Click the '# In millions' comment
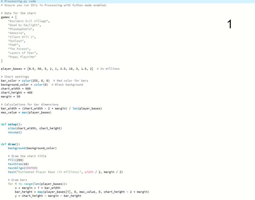The width and height of the screenshot is (255, 200). (108, 69)
